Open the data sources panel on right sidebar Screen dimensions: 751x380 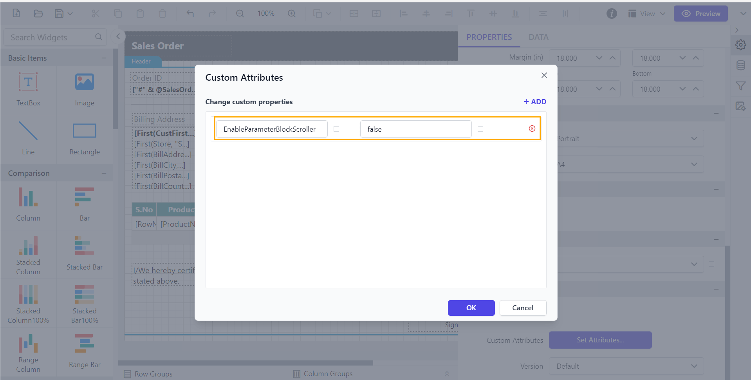coord(740,65)
